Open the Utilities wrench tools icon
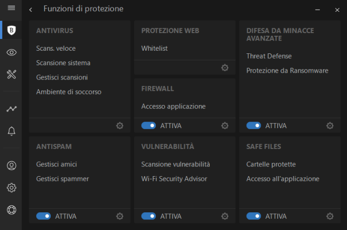The image size is (347, 230). click(11, 74)
